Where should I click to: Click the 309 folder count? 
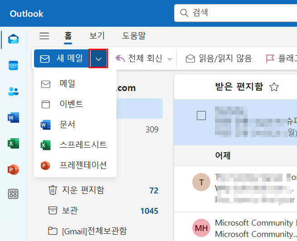point(152,130)
